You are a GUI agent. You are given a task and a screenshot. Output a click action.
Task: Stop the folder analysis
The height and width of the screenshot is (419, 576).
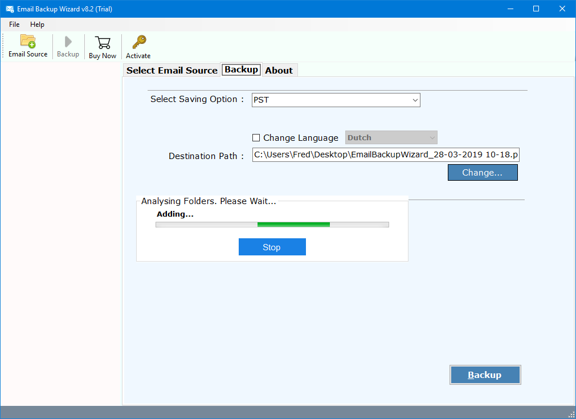point(272,247)
